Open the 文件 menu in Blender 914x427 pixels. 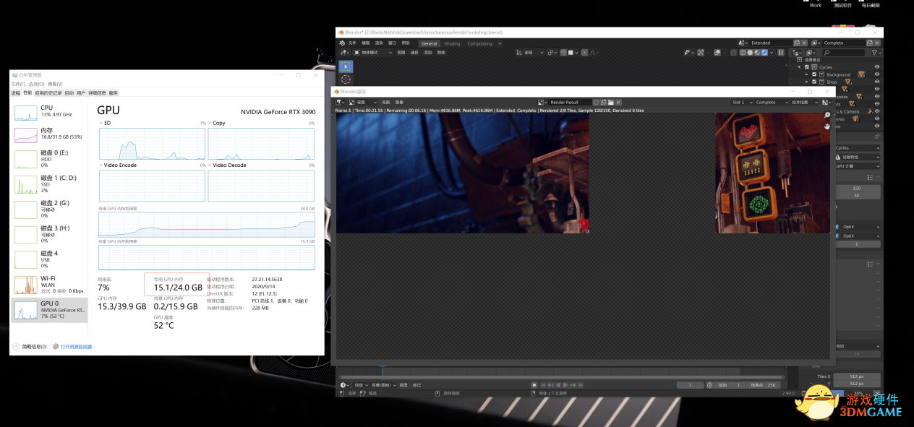(353, 43)
